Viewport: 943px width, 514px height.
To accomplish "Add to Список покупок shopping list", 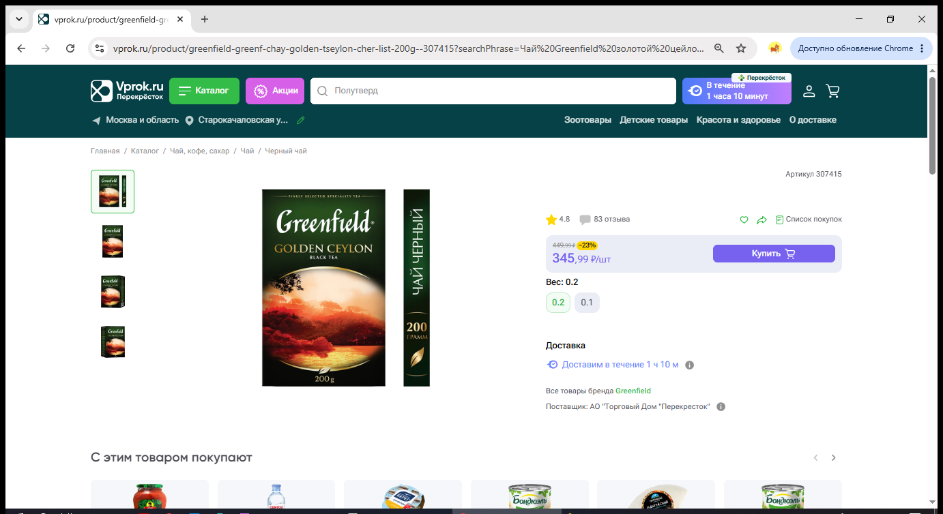I will pyautogui.click(x=809, y=220).
